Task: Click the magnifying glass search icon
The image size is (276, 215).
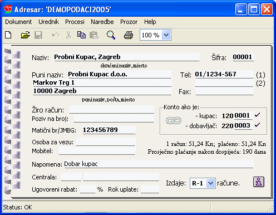Action: [x=111, y=35]
